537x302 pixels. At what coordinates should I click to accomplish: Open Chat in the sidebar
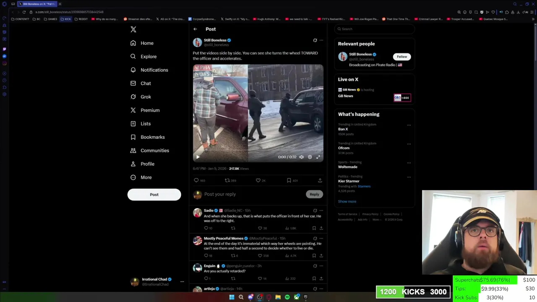click(x=141, y=83)
